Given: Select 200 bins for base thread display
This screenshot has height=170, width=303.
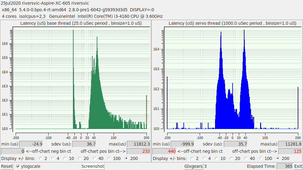Looking at the screenshot, I should coord(126,159).
